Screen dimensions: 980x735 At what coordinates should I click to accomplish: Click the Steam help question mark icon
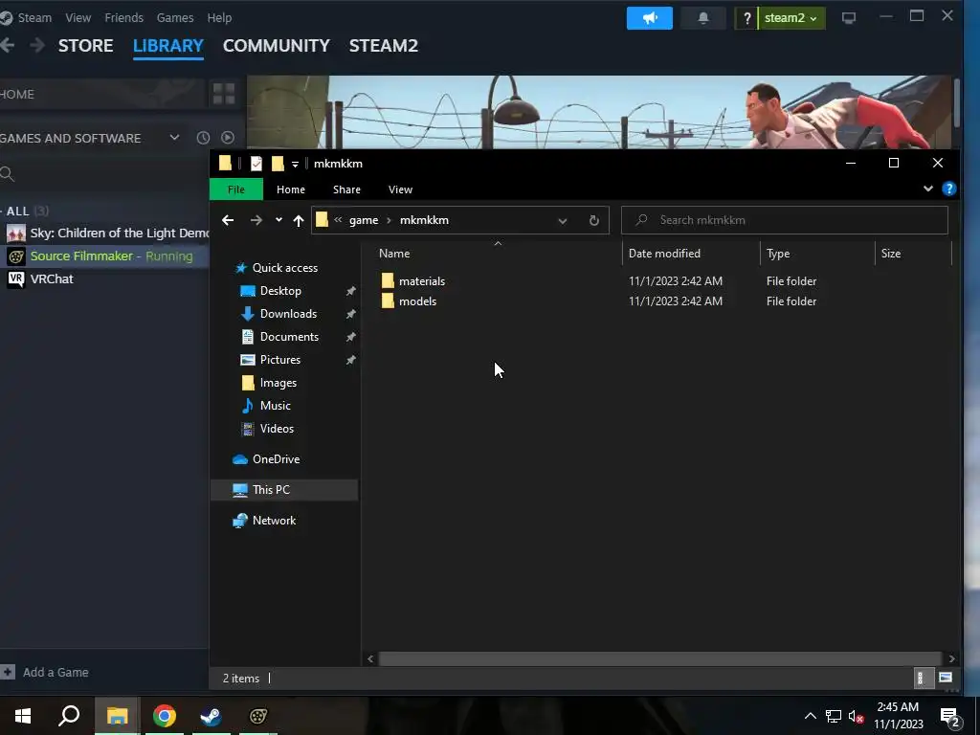746,18
